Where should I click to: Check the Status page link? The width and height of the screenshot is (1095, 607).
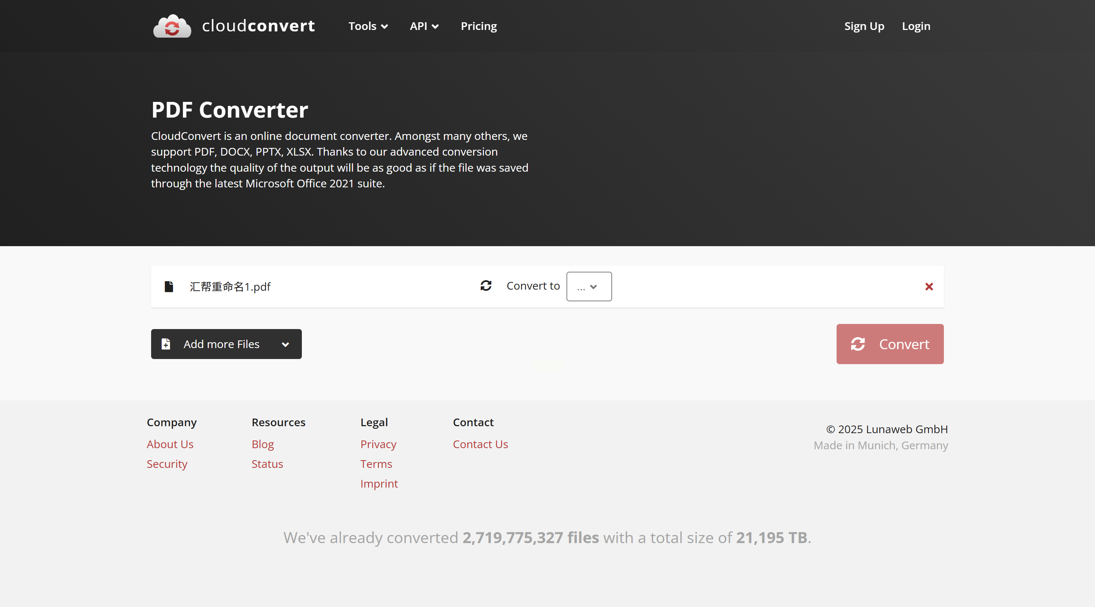[267, 464]
